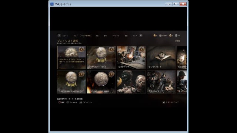The height and width of the screenshot is (133, 237).
Task: Click the L1 bumper icon in menu bar
Action: pos(59,35)
